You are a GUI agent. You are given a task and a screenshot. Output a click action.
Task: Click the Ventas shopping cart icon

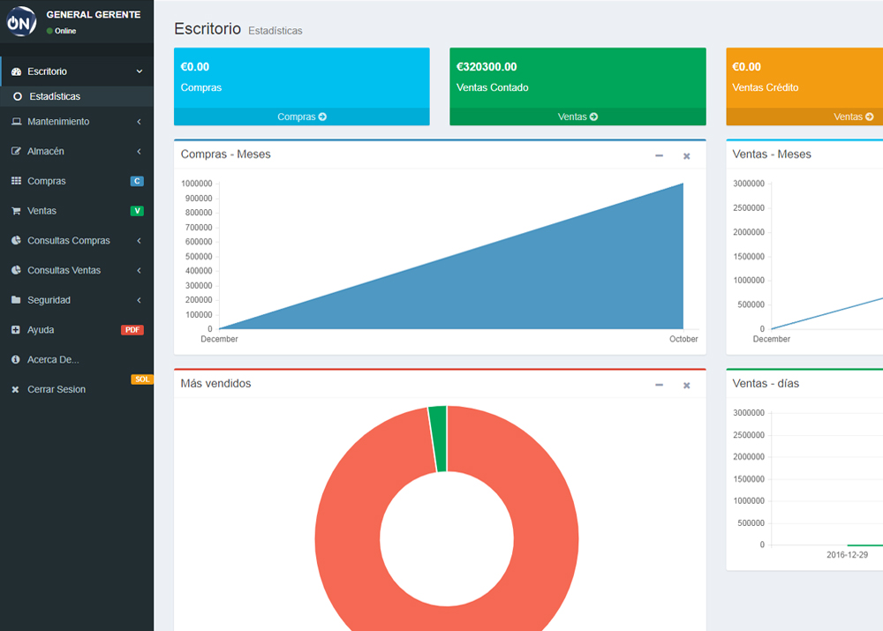16,211
